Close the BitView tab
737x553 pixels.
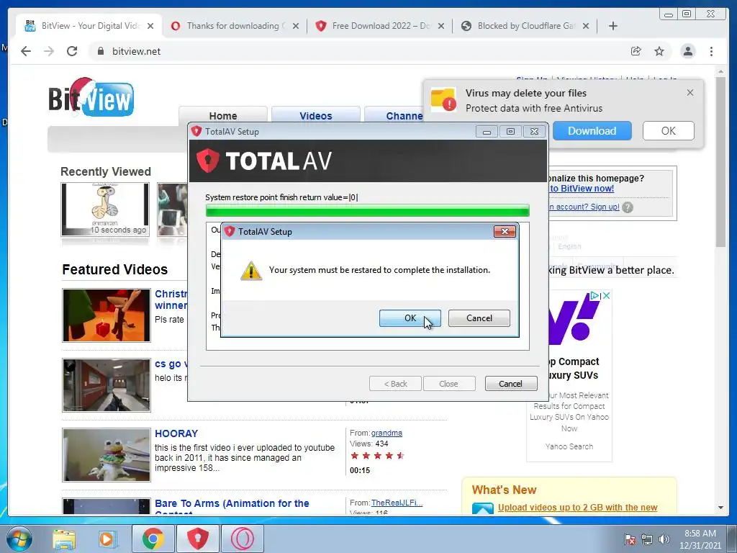coord(150,27)
